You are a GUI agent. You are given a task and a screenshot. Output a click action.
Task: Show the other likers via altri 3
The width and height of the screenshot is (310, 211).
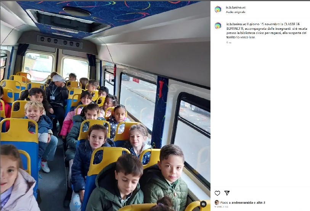pos(261,203)
